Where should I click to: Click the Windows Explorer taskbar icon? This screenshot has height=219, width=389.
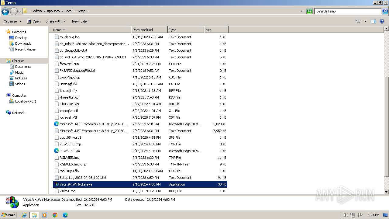[34, 215]
